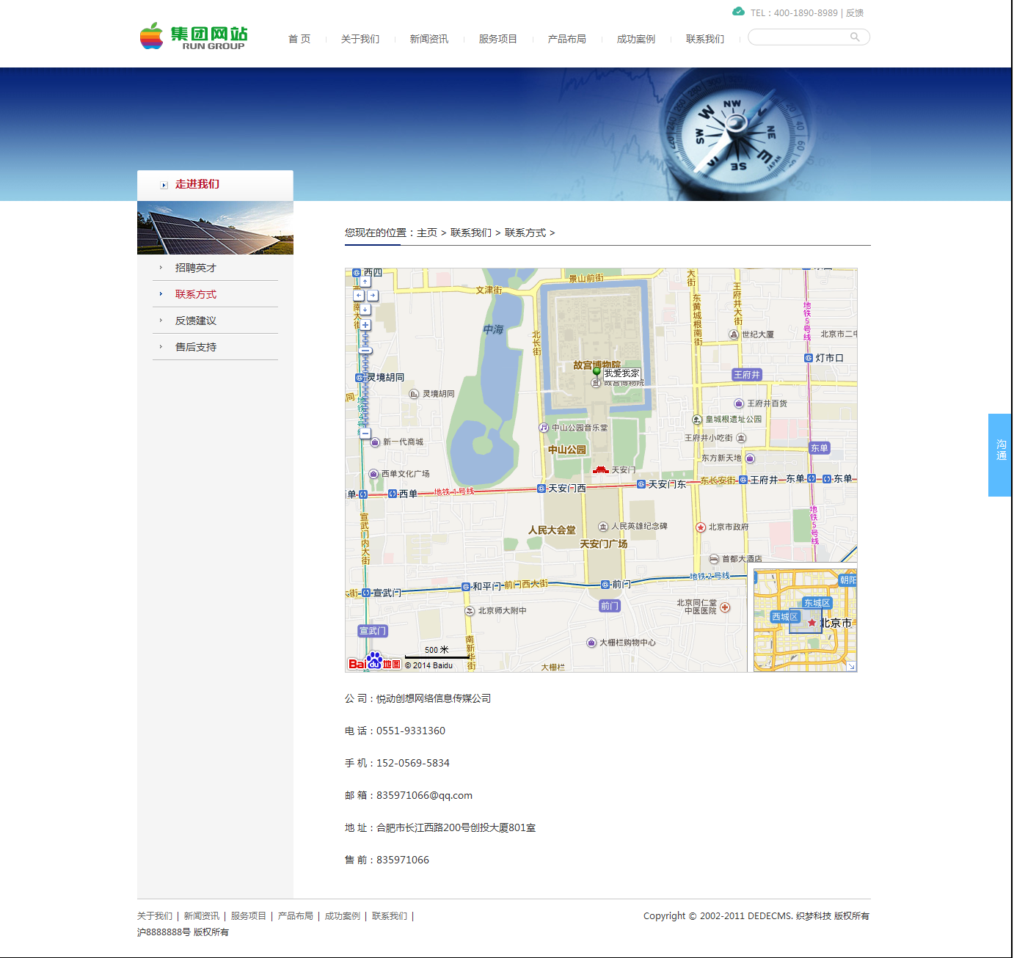Open 售后支持 sidebar link
1014x958 pixels.
[196, 348]
